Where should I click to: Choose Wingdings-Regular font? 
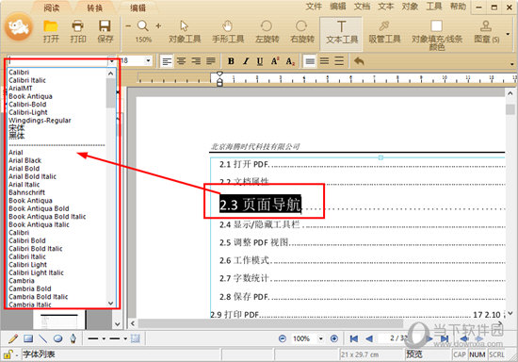(x=40, y=121)
